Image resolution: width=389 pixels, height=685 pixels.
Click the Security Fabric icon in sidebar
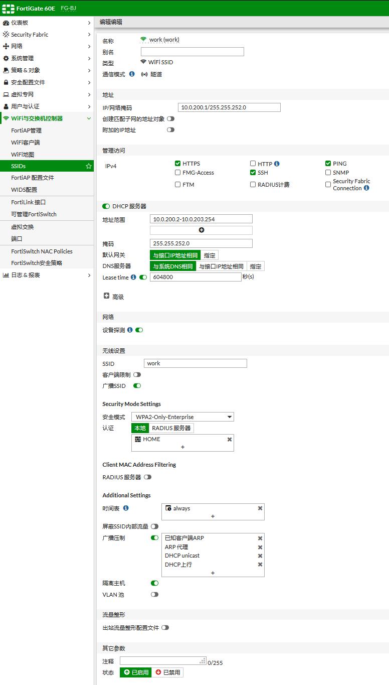(x=6, y=35)
